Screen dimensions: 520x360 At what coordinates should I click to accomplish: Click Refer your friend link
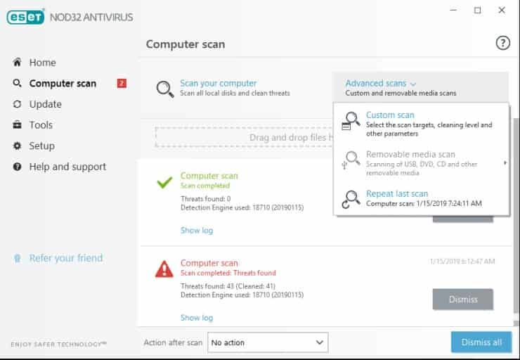[x=66, y=258]
